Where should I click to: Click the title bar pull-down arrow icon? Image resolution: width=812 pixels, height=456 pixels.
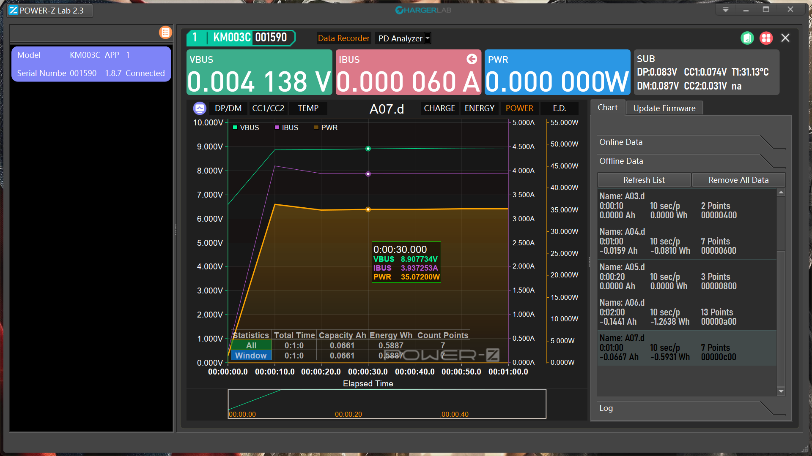pyautogui.click(x=726, y=10)
